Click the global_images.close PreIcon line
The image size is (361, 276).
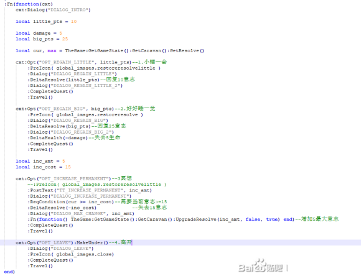coord(71,254)
